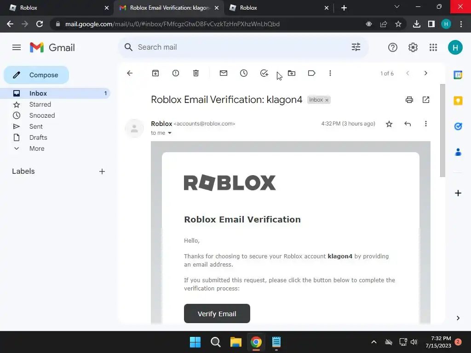Viewport: 471px width, 353px height.
Task: Open the taskbar clock and date
Action: 438,342
